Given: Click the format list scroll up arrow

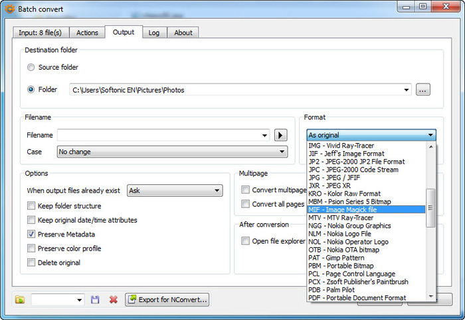Looking at the screenshot, I should pos(431,146).
